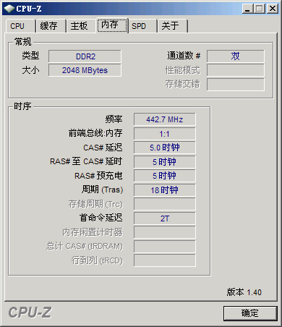This screenshot has width=282, height=327.
Task: Click the 2048 MBytes size field
Action: click(85, 70)
